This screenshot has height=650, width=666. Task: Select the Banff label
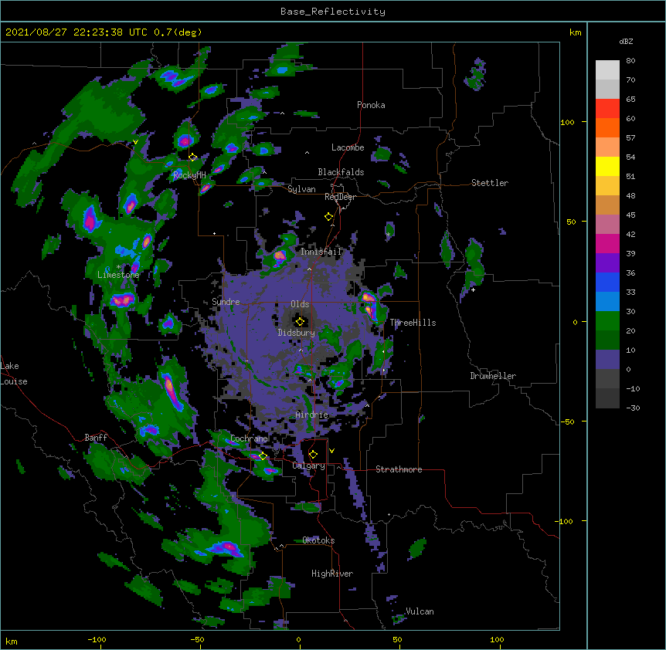pos(96,438)
